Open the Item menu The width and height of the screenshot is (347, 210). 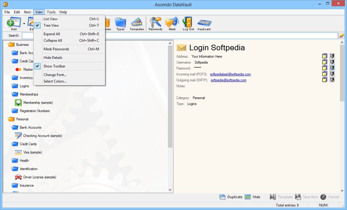click(28, 12)
